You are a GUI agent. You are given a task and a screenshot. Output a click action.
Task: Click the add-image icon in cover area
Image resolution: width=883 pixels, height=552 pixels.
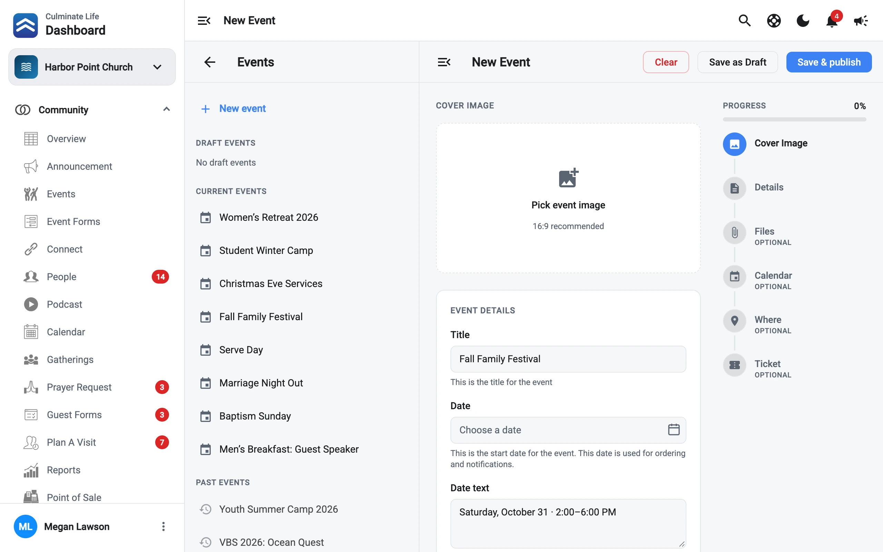tap(568, 178)
